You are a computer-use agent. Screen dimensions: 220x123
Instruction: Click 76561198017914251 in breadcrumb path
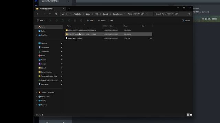point(136,14)
